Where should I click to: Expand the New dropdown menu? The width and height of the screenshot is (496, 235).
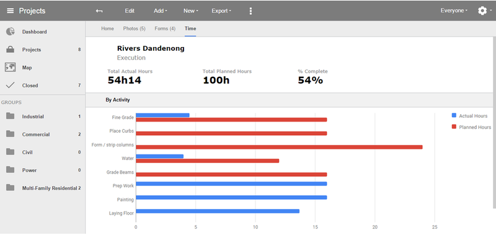click(190, 11)
